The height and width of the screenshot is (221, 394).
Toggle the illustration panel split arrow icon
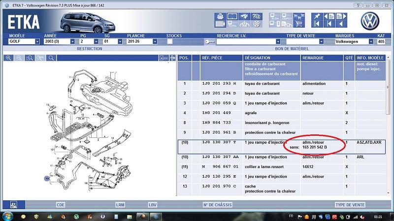173,58
